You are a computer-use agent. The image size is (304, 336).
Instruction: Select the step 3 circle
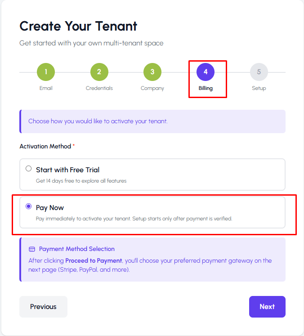coord(152,72)
